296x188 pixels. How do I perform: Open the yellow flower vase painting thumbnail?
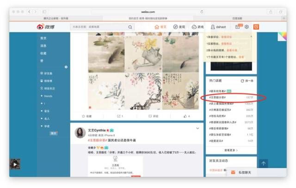click(x=143, y=54)
